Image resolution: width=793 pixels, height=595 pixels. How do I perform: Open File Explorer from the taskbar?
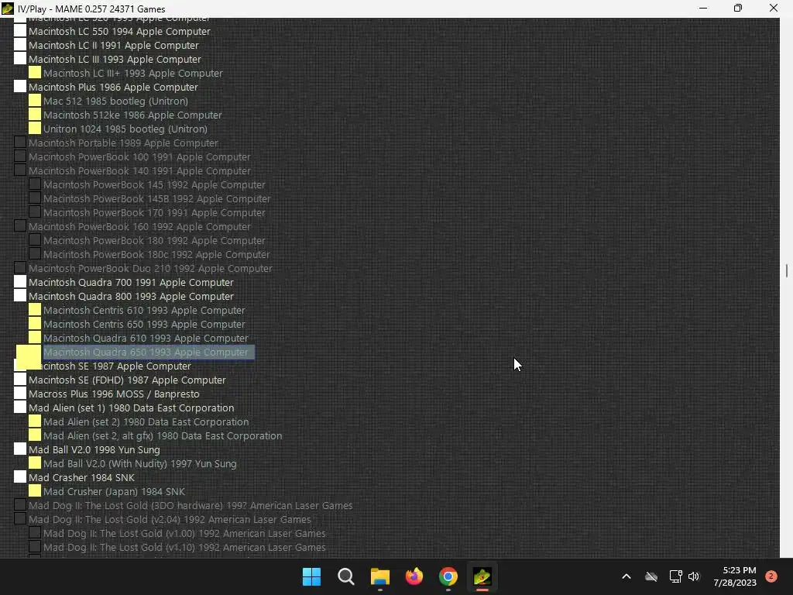tap(379, 576)
